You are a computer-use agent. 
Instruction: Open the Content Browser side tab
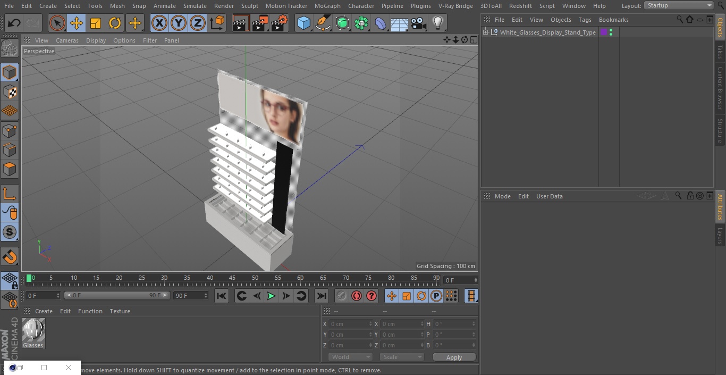[720, 88]
